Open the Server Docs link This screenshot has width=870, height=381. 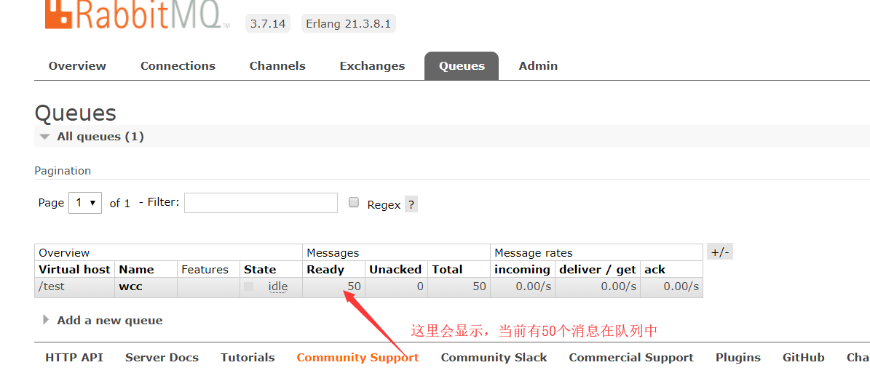(162, 358)
